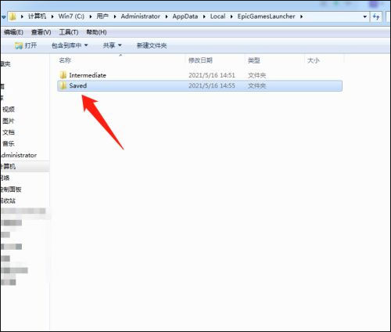Screen dimensions: 391x332
Task: Select 控制面板 in navigation pane
Action: (11, 189)
